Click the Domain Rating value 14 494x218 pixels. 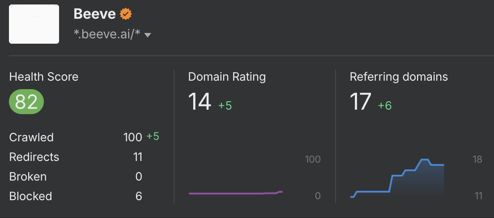(x=200, y=102)
